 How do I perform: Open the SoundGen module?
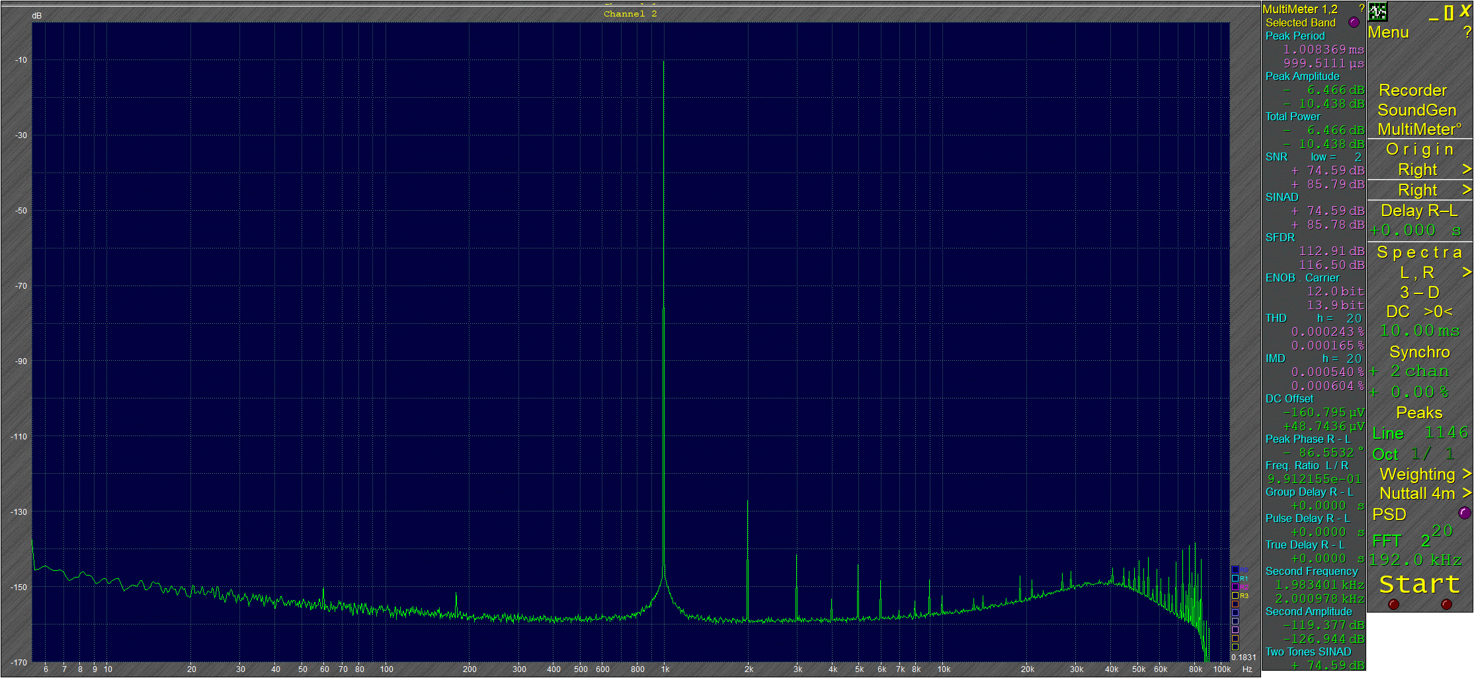pyautogui.click(x=1417, y=110)
